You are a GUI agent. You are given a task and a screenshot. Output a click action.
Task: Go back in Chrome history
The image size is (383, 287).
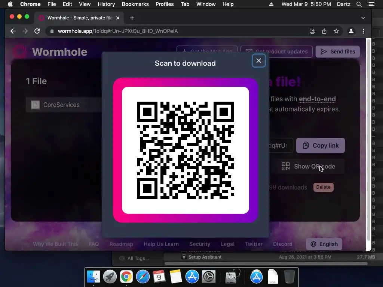[x=13, y=31]
